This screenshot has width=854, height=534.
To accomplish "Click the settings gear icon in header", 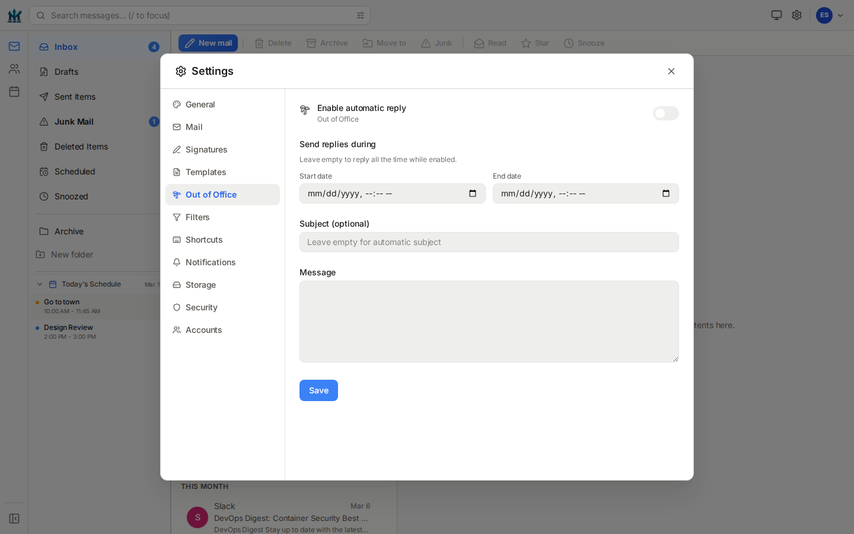I will pyautogui.click(x=796, y=15).
